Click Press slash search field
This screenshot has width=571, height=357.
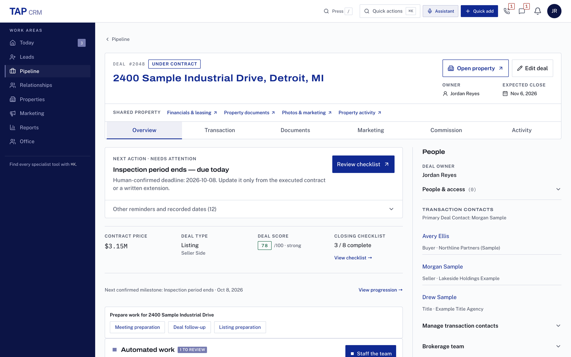[x=338, y=11]
